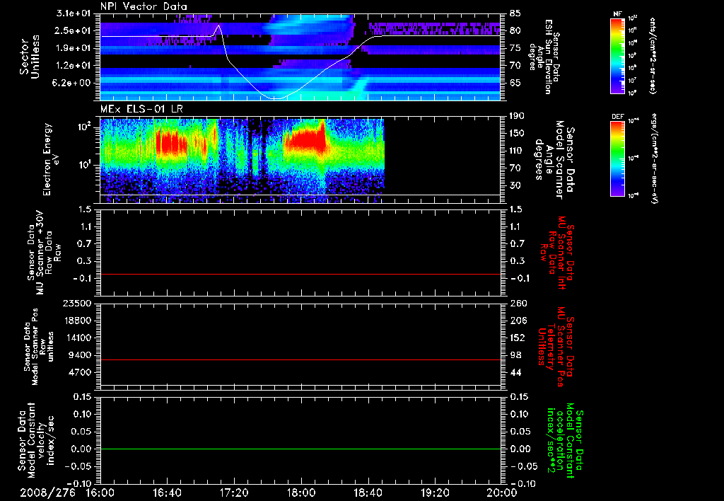Click the '98' telemetry axis value
The image size is (724, 501).
pyautogui.click(x=515, y=355)
